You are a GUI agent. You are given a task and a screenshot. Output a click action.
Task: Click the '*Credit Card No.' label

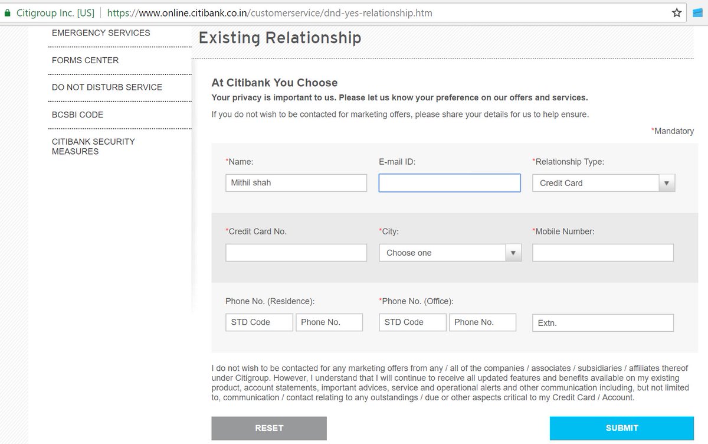[x=256, y=231]
